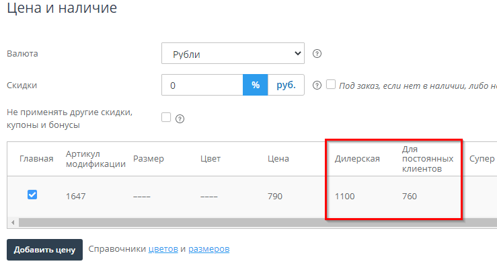The width and height of the screenshot is (497, 274).
Task: Switch discount type to руб.
Action: pyautogui.click(x=286, y=85)
